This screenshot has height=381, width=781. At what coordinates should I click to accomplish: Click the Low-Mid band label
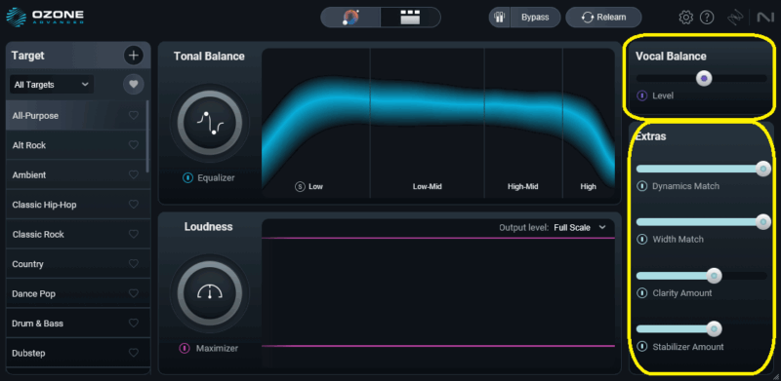point(428,187)
